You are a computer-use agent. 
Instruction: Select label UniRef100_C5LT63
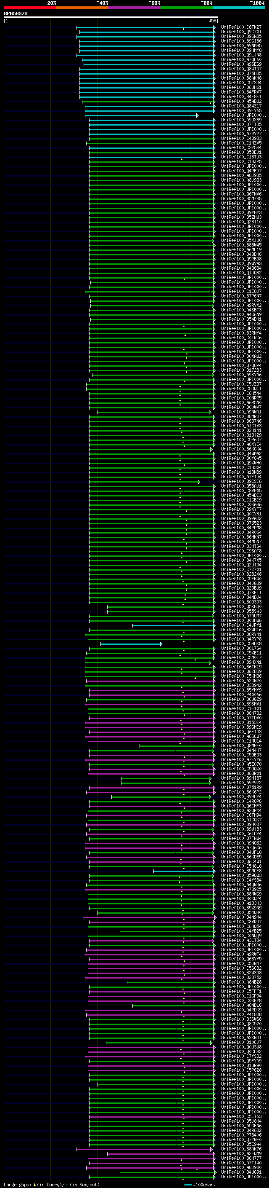(241, 1116)
